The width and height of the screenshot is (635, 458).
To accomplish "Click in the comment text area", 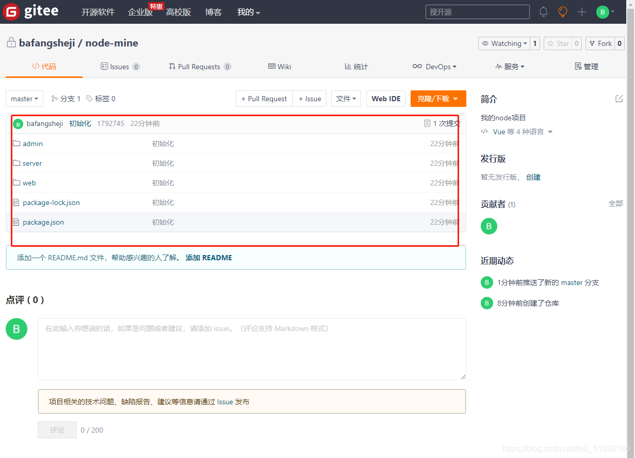I will (x=252, y=349).
